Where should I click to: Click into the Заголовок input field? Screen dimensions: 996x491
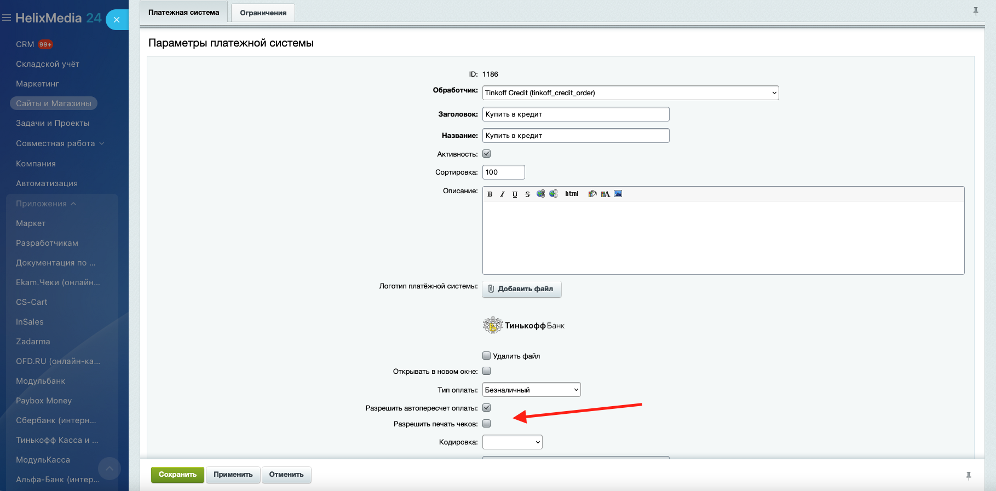575,114
